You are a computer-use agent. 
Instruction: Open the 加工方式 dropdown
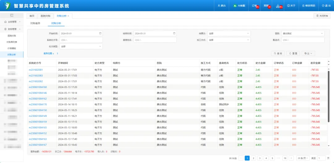pos(229,40)
